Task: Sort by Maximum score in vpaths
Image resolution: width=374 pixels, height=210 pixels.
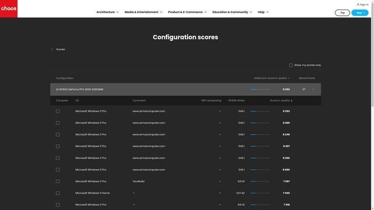Action: pos(272,78)
